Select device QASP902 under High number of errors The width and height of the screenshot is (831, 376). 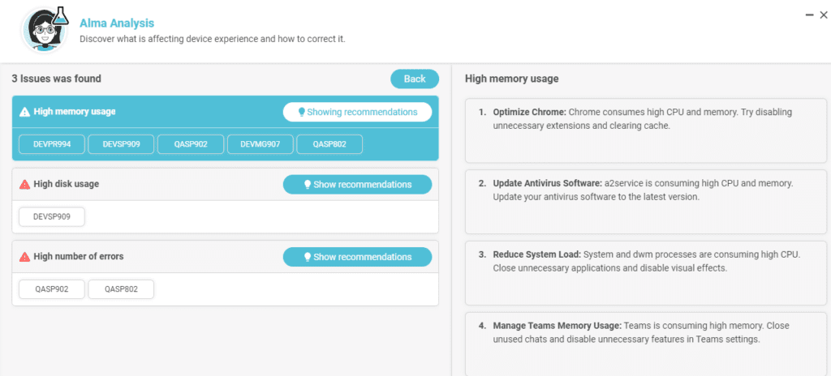tap(52, 289)
